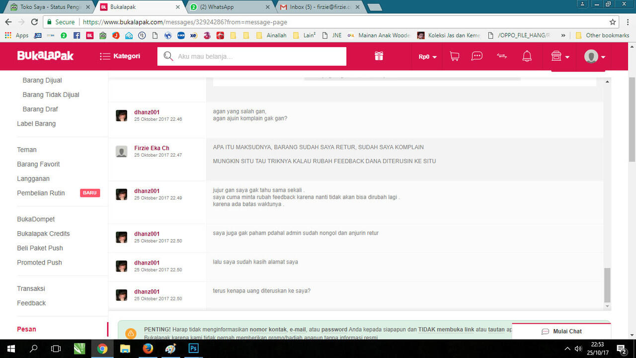The width and height of the screenshot is (636, 358).
Task: Open Task View in the taskbar
Action: pyautogui.click(x=56, y=349)
